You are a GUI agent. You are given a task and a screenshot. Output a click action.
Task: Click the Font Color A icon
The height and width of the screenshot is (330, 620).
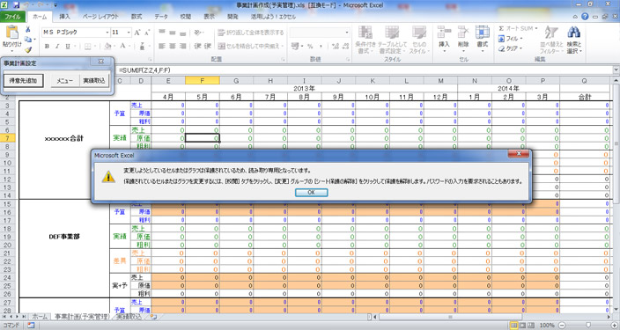[x=123, y=47]
